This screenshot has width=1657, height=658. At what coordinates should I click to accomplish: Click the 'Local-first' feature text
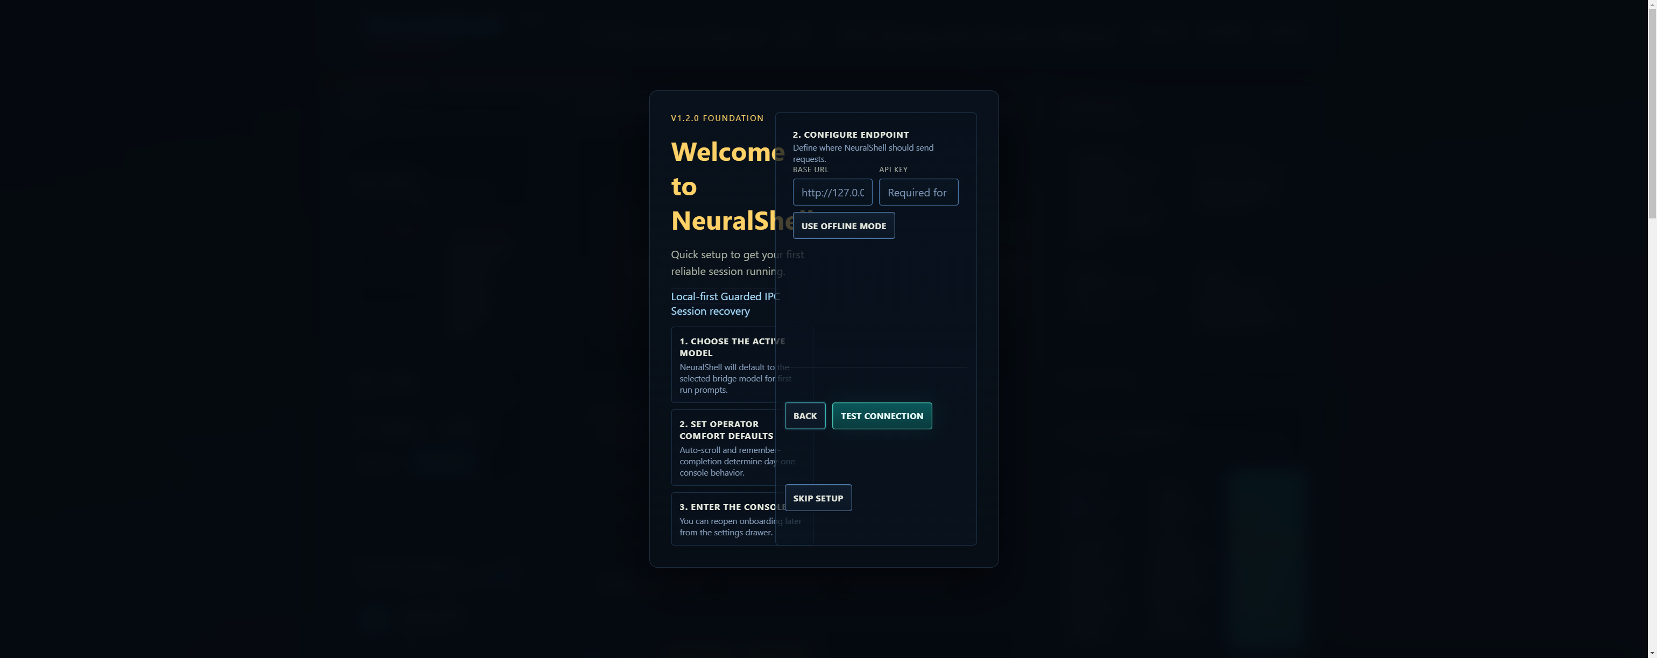pyautogui.click(x=694, y=296)
